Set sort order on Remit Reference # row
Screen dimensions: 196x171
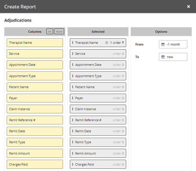tap(118, 120)
